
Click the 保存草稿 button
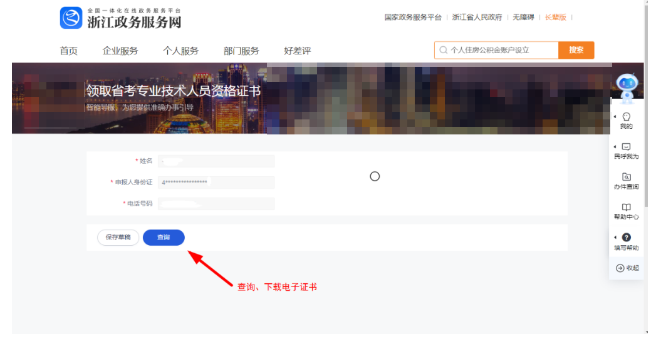pyautogui.click(x=118, y=238)
